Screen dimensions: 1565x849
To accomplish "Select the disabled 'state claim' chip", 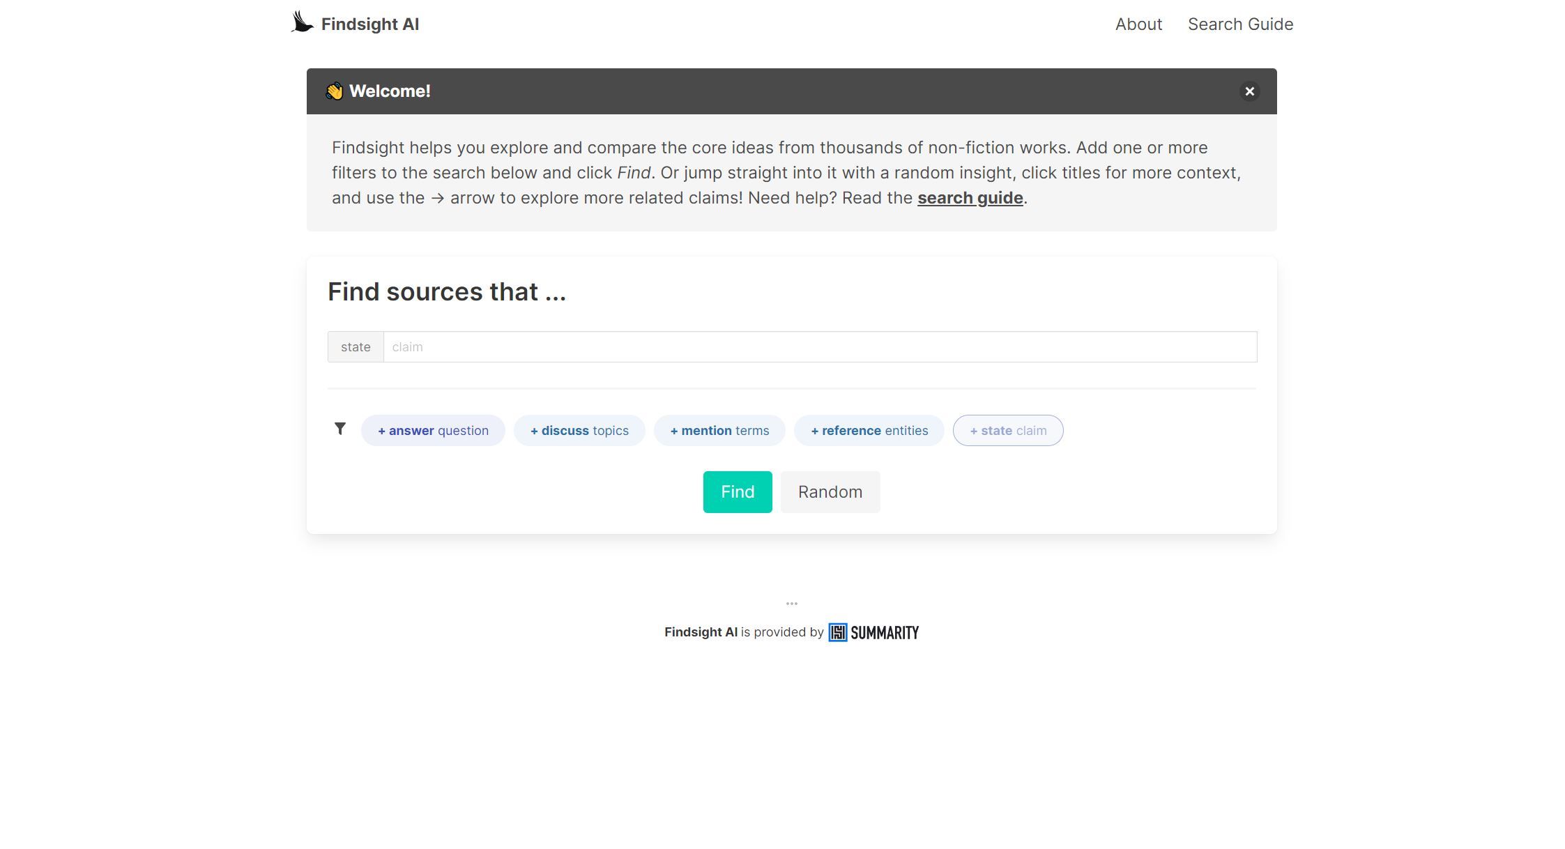I will click(1007, 430).
